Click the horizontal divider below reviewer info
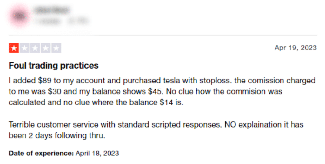Screen dimensions: 325x164 [x=163, y=35]
